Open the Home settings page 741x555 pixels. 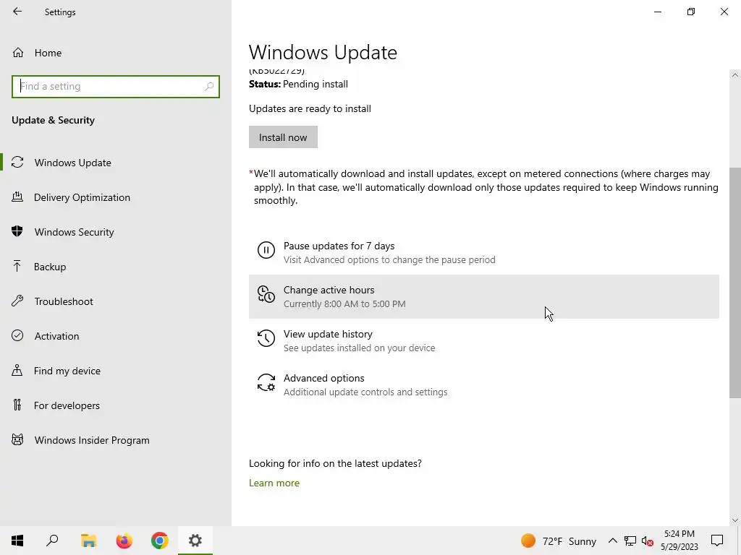point(116,52)
